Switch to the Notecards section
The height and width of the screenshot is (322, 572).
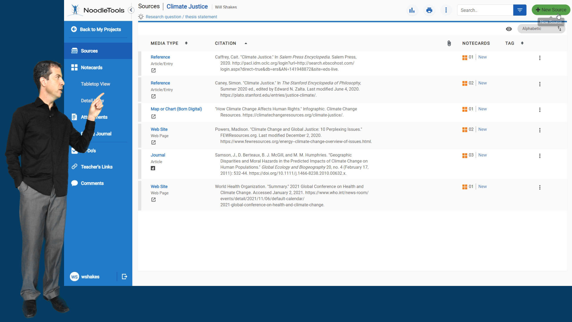(x=91, y=67)
